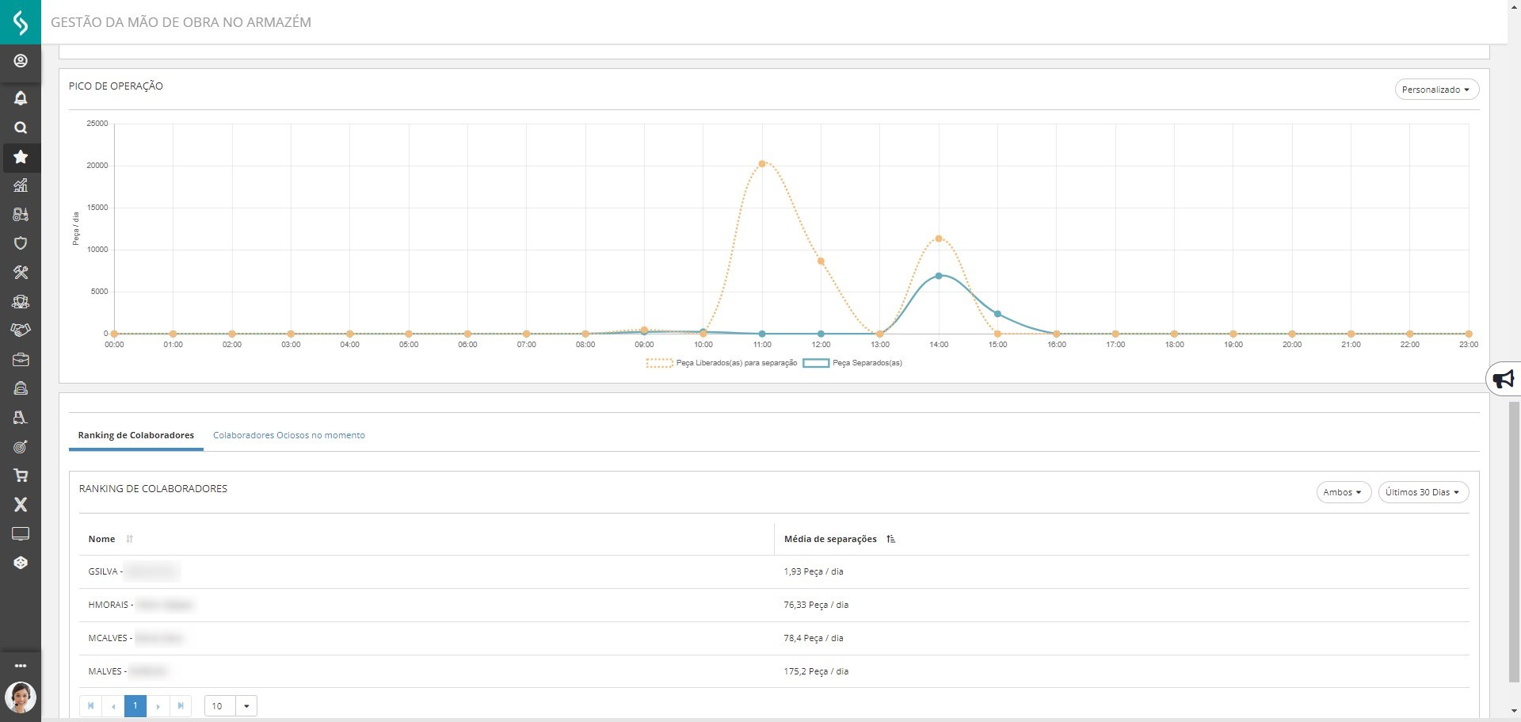Screen dimensions: 1521x722
Task: Expand the Ambos filter dropdown
Action: (1343, 492)
